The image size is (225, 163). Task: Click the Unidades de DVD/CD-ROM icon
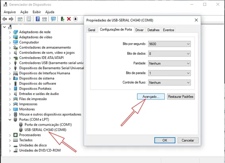click(15, 150)
